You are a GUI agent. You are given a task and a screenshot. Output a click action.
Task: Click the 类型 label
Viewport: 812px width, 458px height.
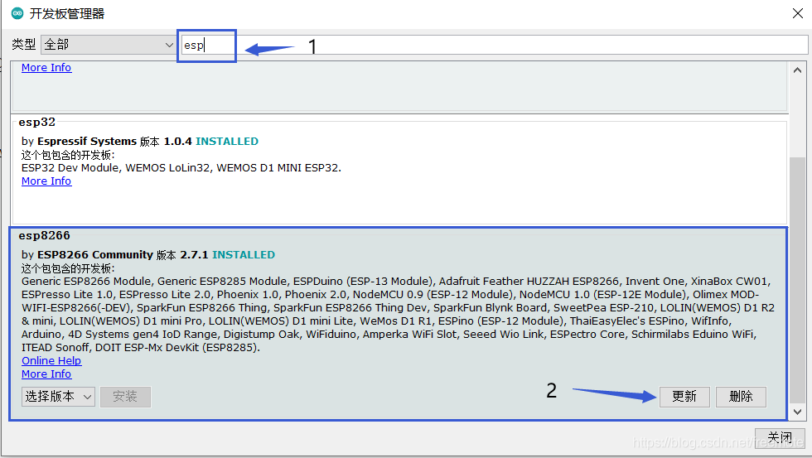tap(24, 45)
